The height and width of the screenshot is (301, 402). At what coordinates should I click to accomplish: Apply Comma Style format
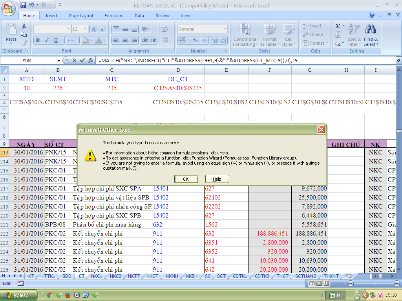pyautogui.click(x=204, y=40)
